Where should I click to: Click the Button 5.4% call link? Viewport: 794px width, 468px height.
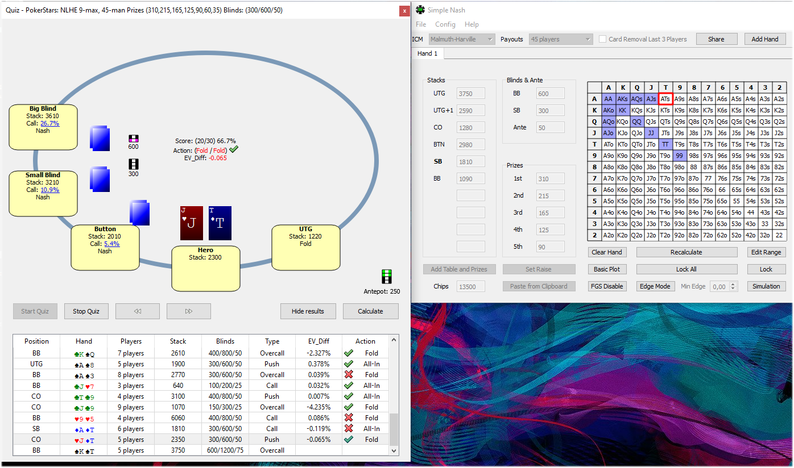(x=111, y=244)
